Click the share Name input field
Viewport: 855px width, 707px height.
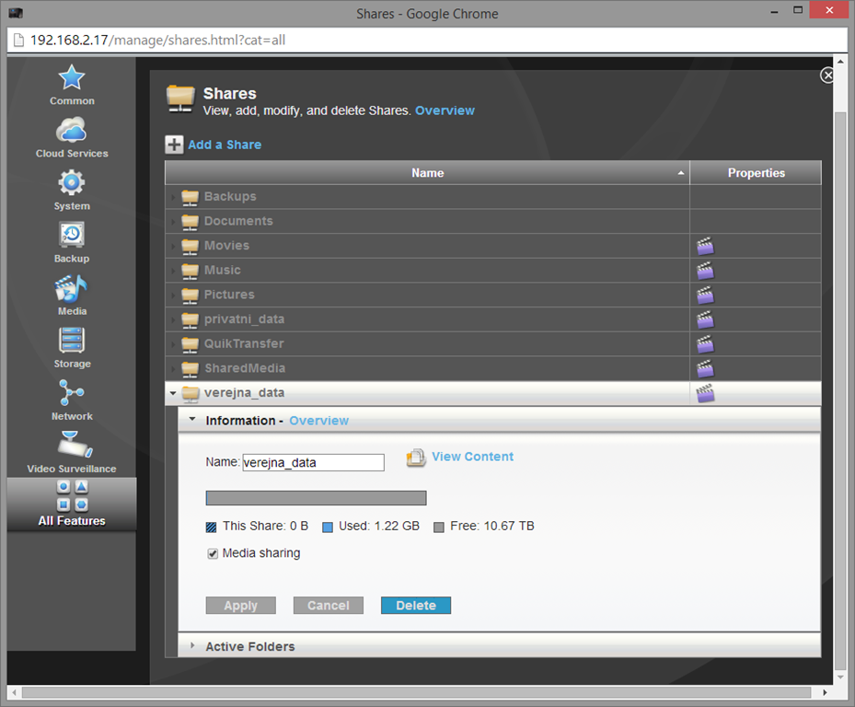coord(313,463)
